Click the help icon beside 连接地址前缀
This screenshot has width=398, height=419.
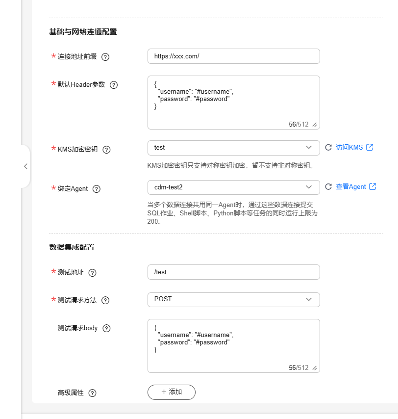coord(105,57)
